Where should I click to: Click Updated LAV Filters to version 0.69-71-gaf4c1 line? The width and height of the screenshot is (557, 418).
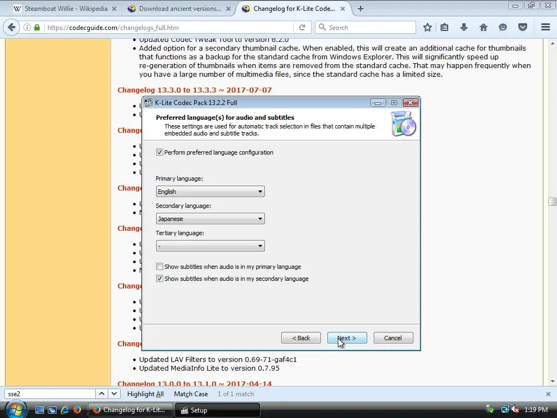coord(218,359)
